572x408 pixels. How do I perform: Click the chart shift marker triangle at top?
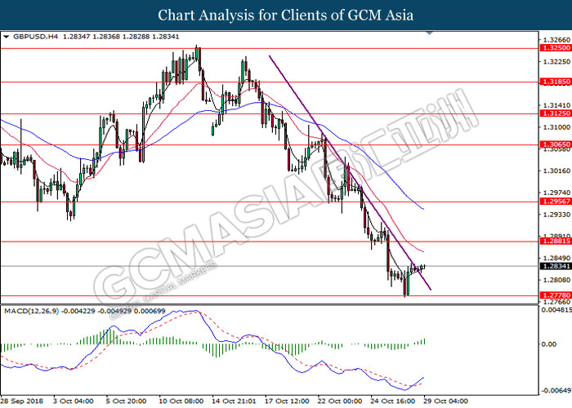click(429, 33)
